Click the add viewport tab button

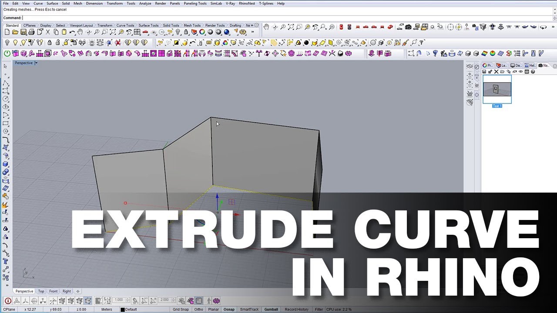click(x=78, y=291)
